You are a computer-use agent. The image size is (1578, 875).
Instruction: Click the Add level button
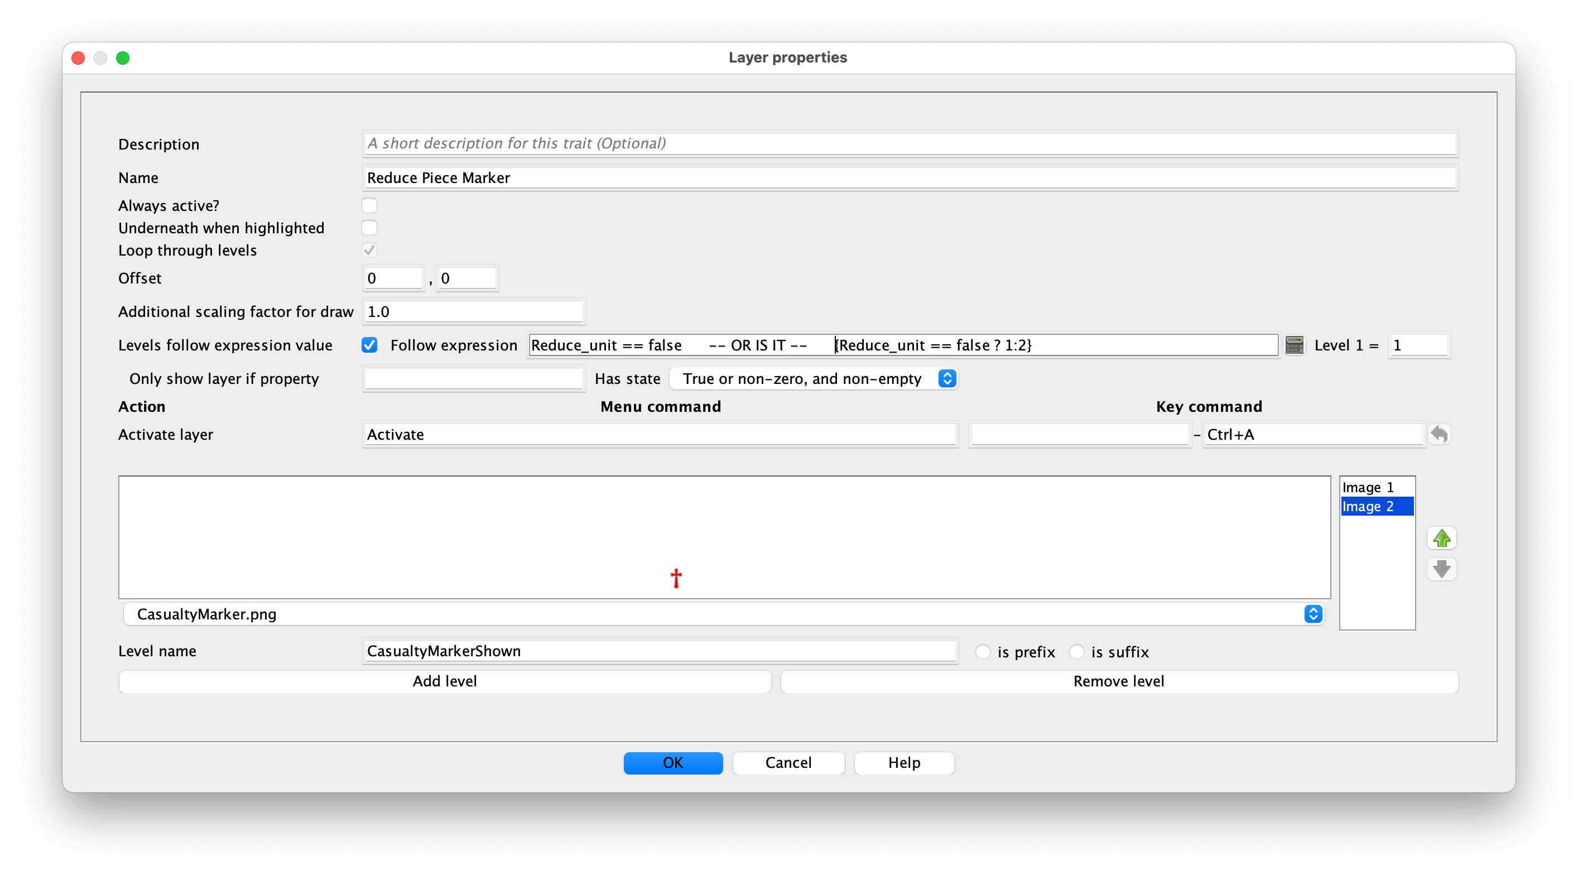click(x=444, y=681)
